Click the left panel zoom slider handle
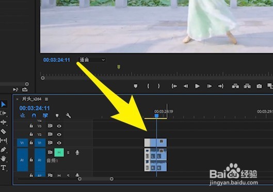This screenshot has width=273, height=192. click(27, 84)
